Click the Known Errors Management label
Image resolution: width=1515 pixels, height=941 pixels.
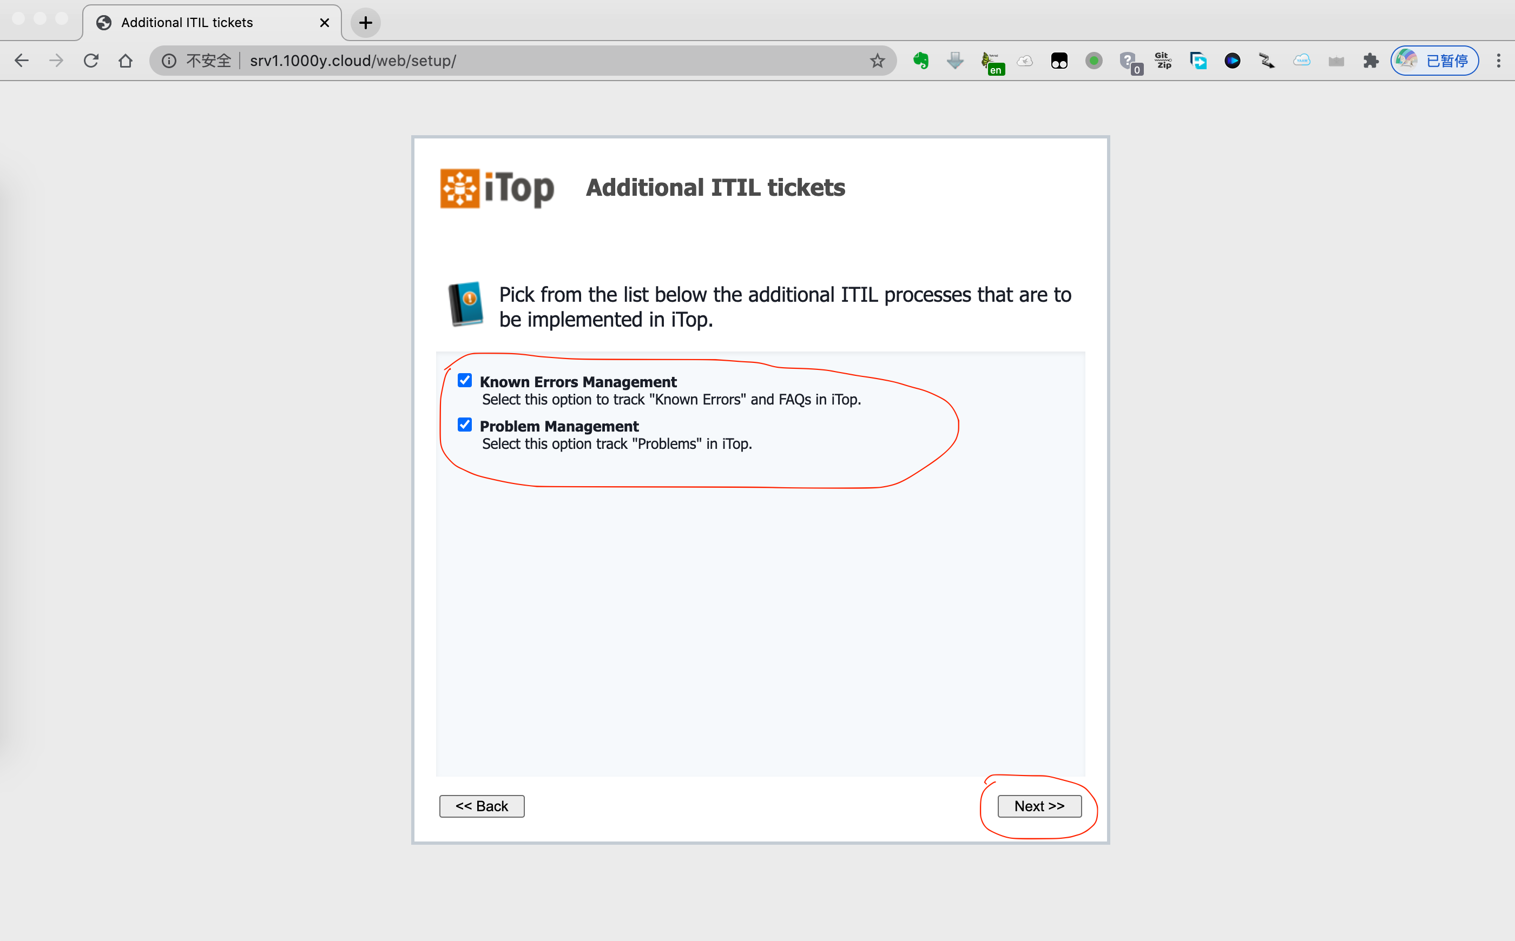click(578, 381)
